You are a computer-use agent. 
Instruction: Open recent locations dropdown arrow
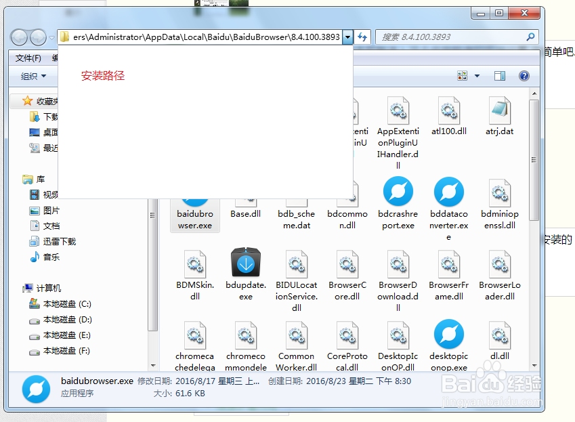51,37
